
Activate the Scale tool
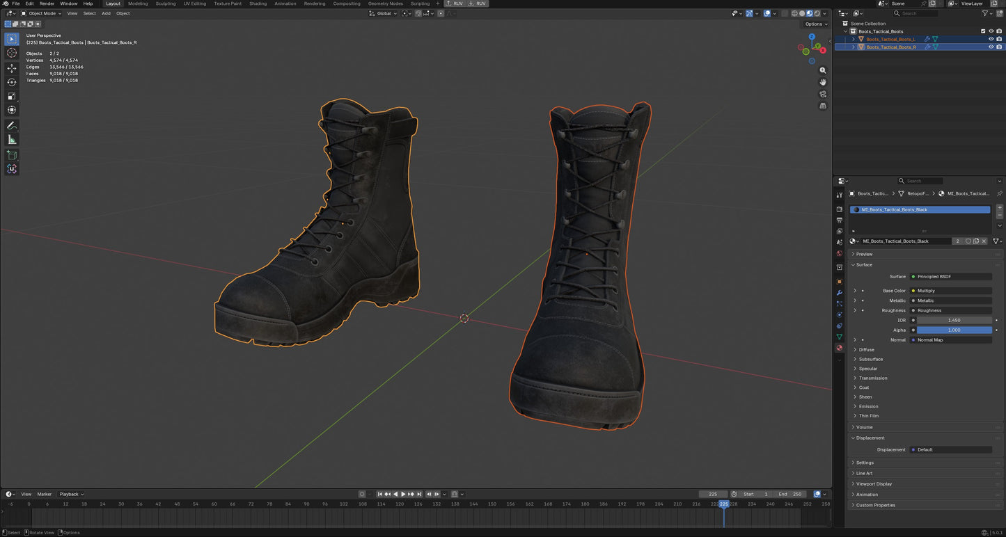(12, 96)
